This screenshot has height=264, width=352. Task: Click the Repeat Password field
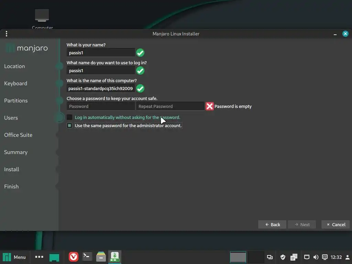pos(170,107)
